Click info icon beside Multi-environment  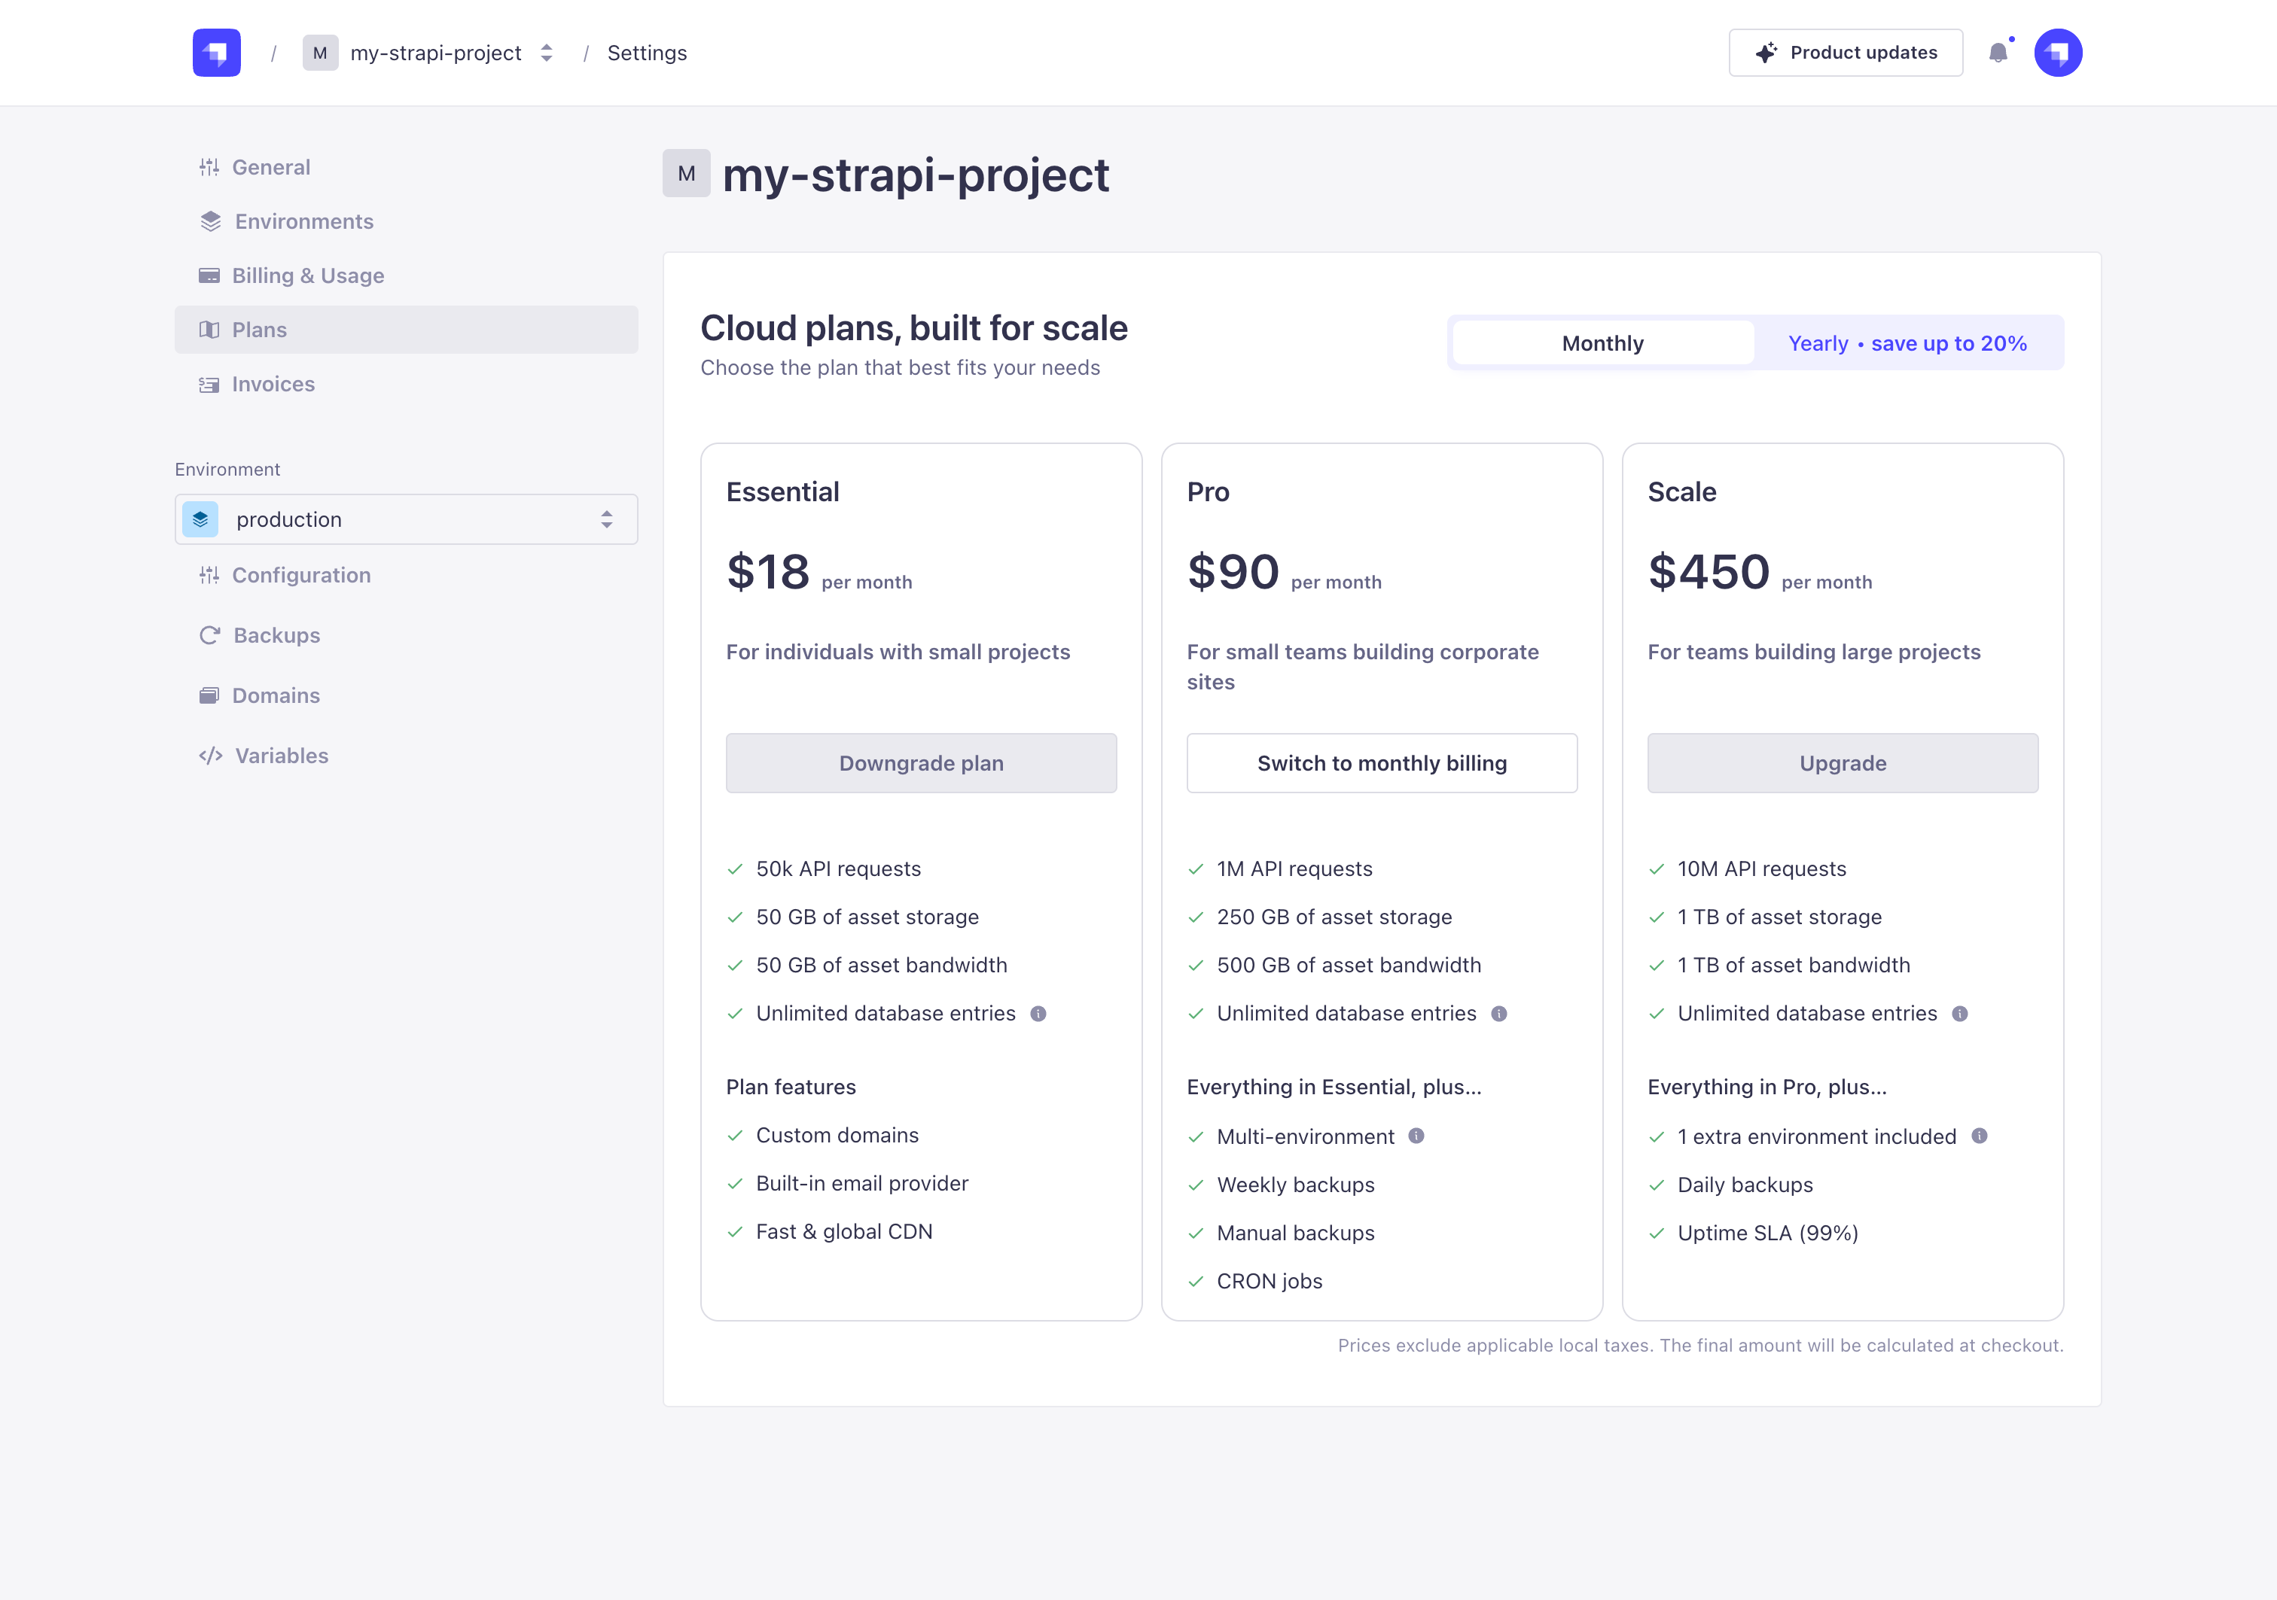[1416, 1136]
